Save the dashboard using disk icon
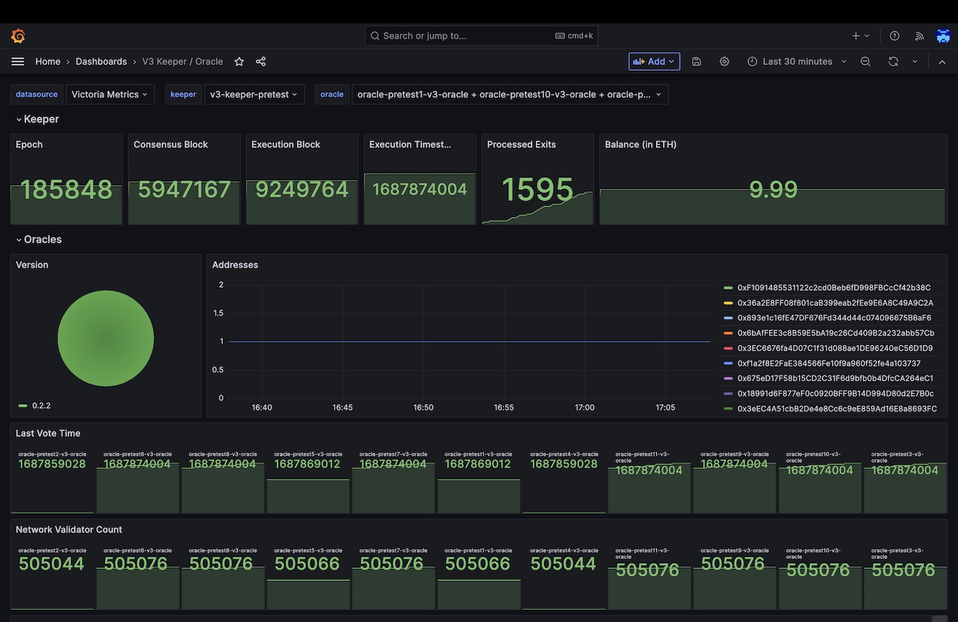 (697, 61)
